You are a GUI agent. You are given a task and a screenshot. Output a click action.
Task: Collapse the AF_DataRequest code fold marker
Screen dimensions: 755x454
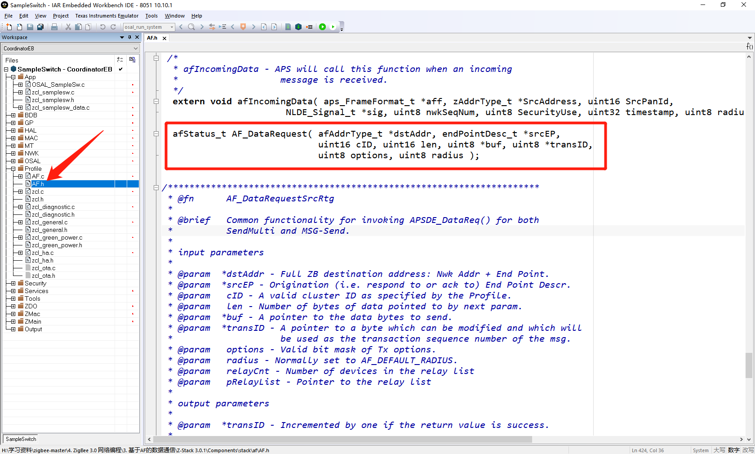(x=156, y=134)
